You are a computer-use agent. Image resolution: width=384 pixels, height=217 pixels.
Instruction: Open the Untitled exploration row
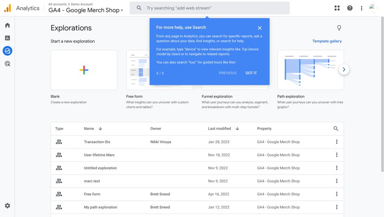100,168
